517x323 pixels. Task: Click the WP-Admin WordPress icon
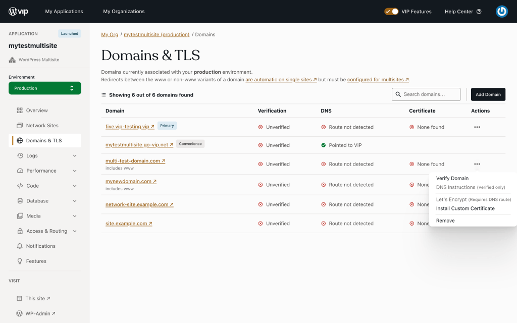[x=20, y=313]
